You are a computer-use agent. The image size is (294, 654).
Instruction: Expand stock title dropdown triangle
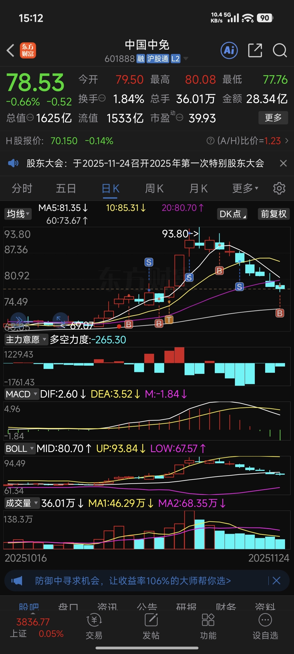click(186, 59)
